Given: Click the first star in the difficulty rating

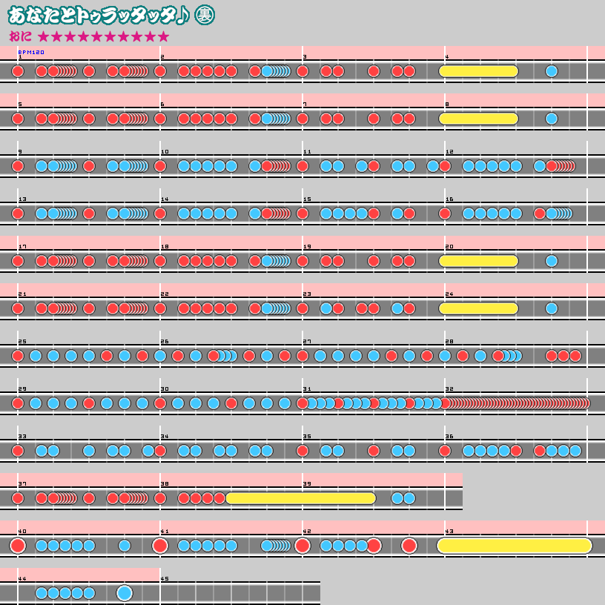Looking at the screenshot, I should point(43,36).
